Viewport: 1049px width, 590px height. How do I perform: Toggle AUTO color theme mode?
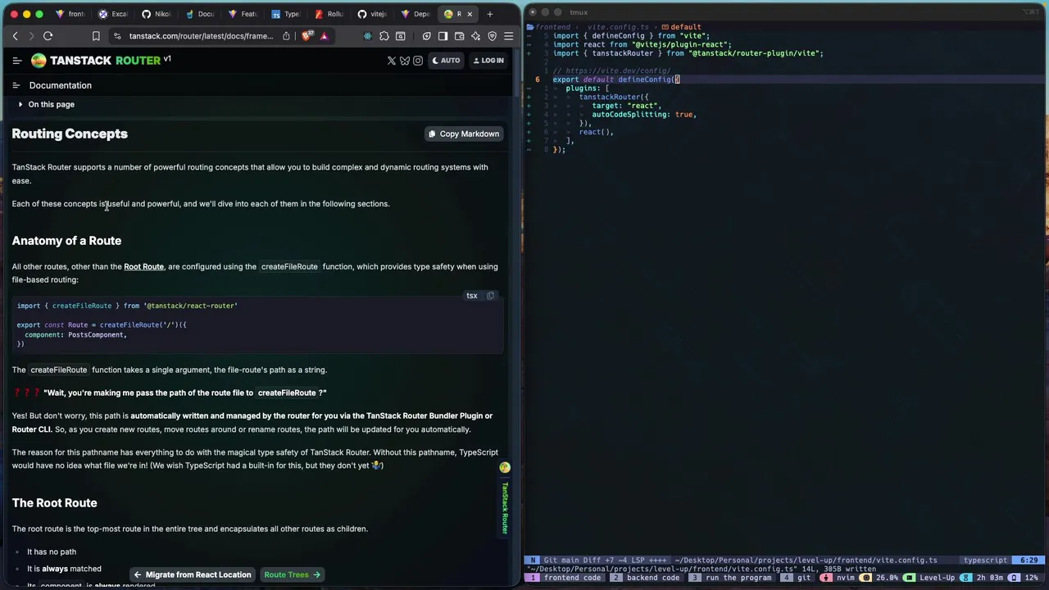(x=446, y=61)
